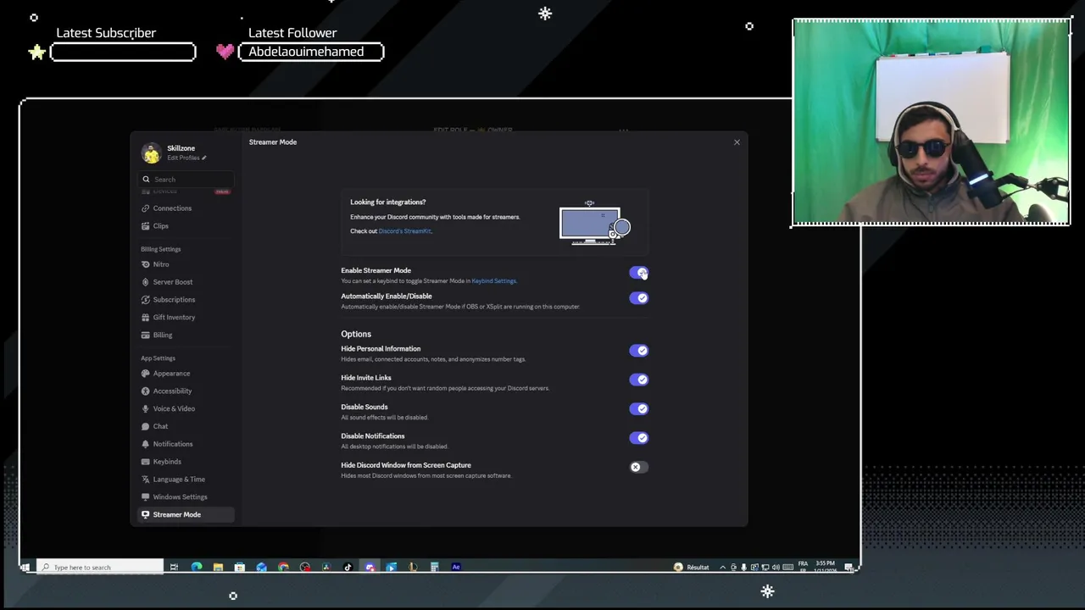The width and height of the screenshot is (1085, 610).
Task: Click the taskbar search box
Action: click(100, 567)
